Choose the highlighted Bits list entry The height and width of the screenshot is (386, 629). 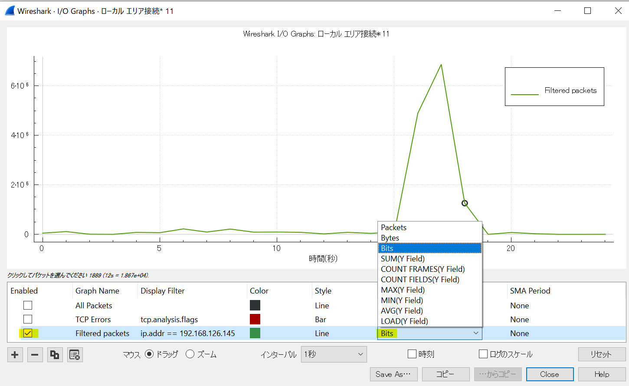429,248
